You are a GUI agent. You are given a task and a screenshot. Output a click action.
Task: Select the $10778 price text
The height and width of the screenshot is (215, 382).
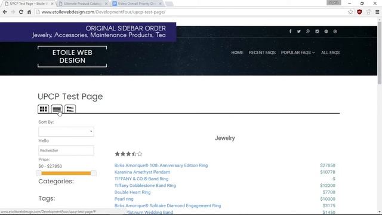pyautogui.click(x=328, y=172)
